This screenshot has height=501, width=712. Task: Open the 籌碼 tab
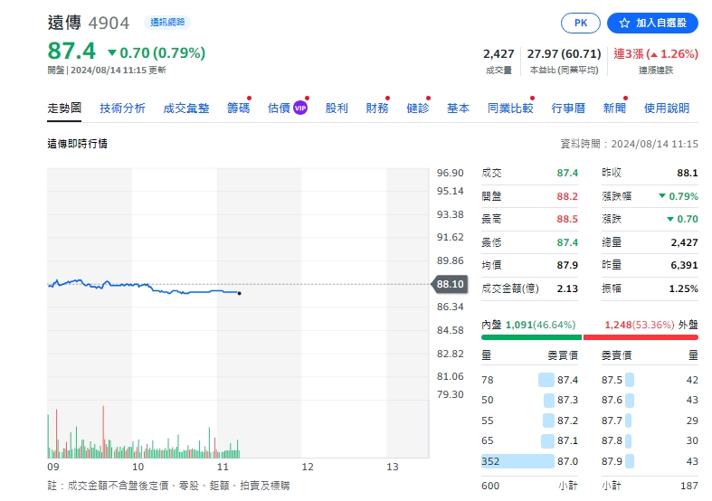pyautogui.click(x=239, y=108)
